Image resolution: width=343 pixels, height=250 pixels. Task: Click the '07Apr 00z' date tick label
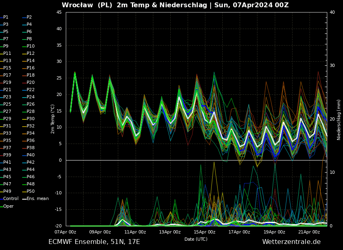point(65,232)
